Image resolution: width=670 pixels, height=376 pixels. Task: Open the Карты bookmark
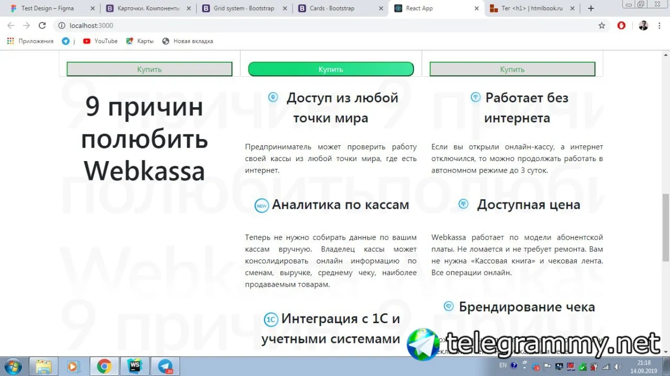[140, 41]
